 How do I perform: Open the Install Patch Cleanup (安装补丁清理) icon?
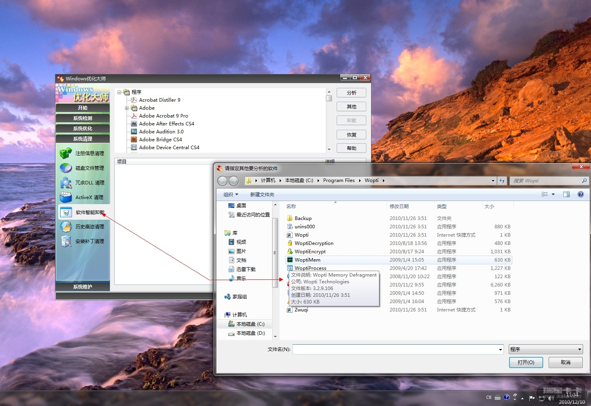[66, 241]
